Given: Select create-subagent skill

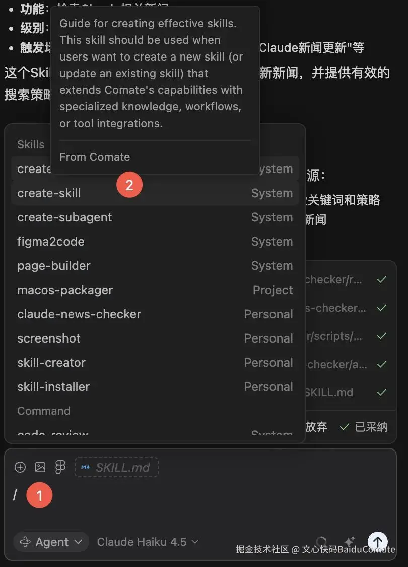Looking at the screenshot, I should pos(64,217).
